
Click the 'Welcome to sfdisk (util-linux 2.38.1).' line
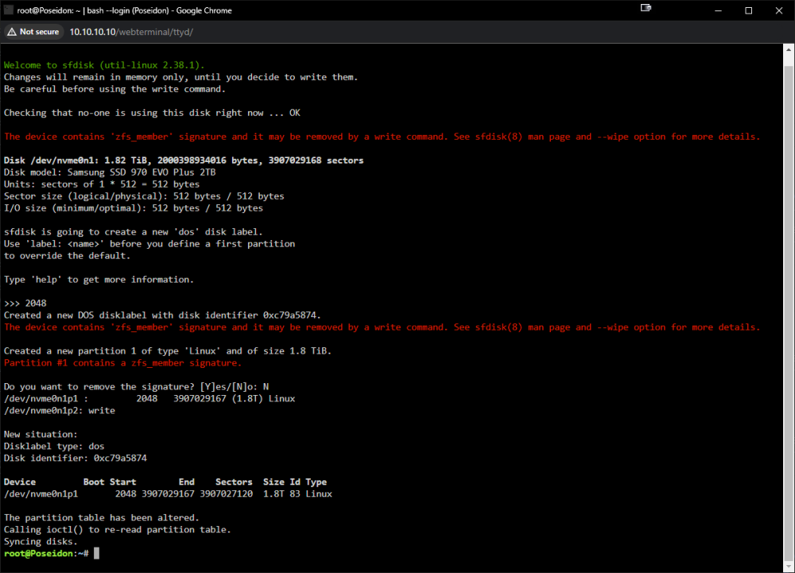104,65
